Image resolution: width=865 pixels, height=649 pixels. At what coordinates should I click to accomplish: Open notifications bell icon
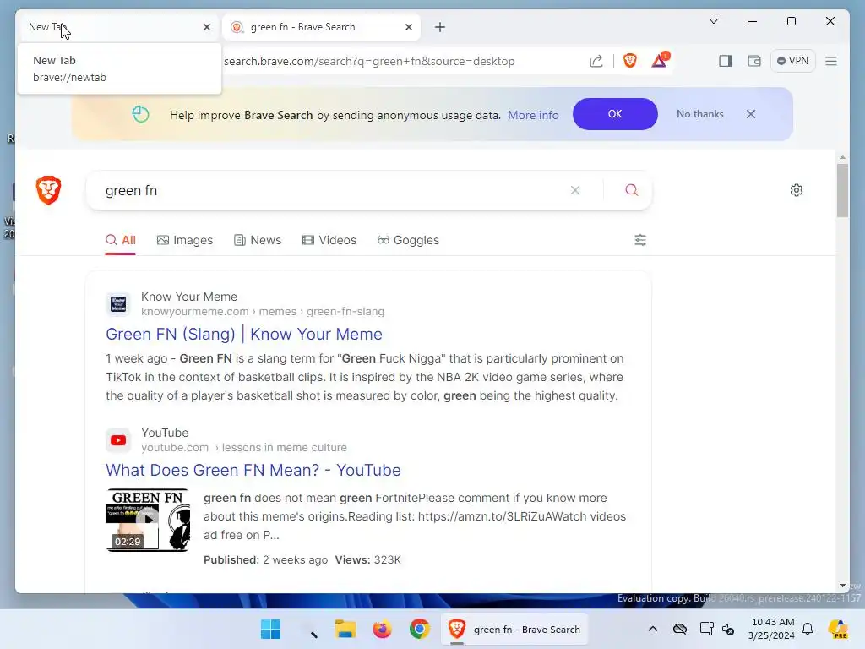808,629
